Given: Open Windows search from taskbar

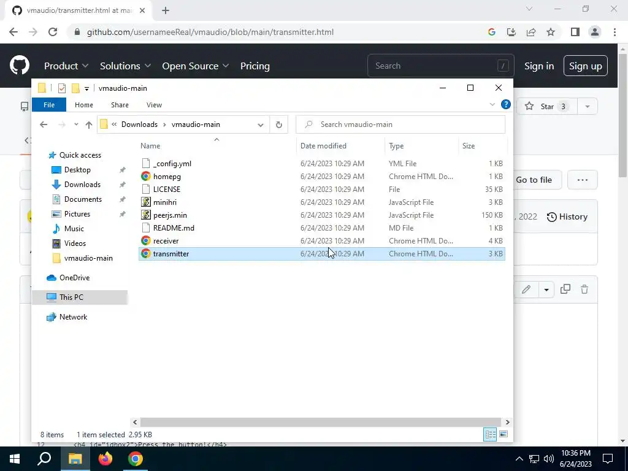Looking at the screenshot, I should pyautogui.click(x=44, y=459).
